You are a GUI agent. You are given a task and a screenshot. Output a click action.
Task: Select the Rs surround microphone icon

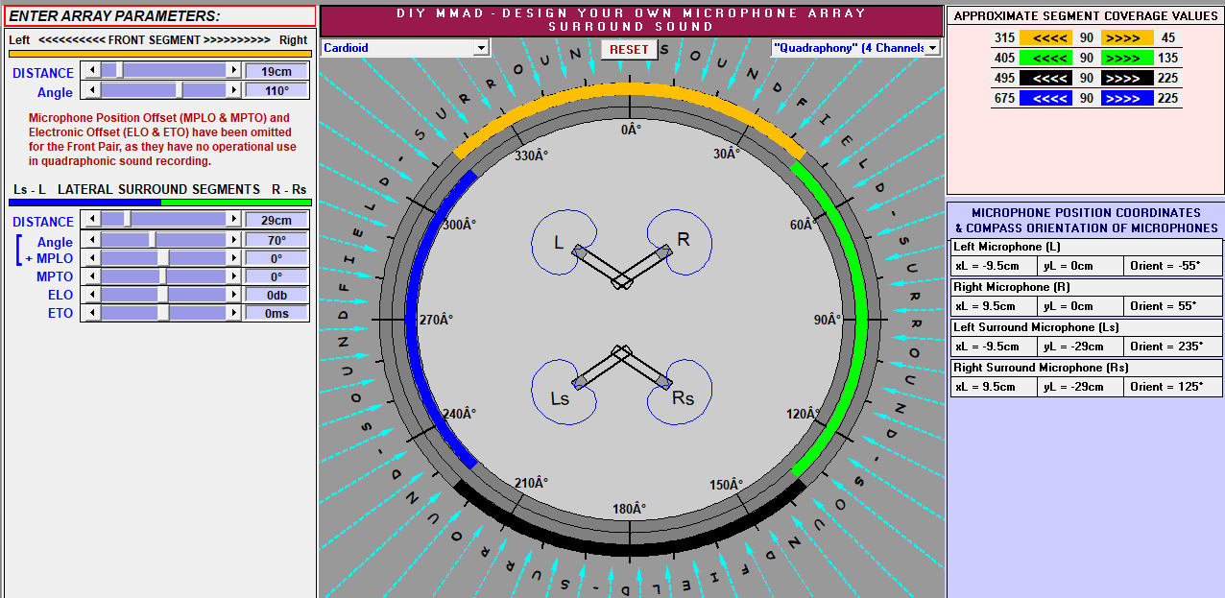pyautogui.click(x=664, y=383)
